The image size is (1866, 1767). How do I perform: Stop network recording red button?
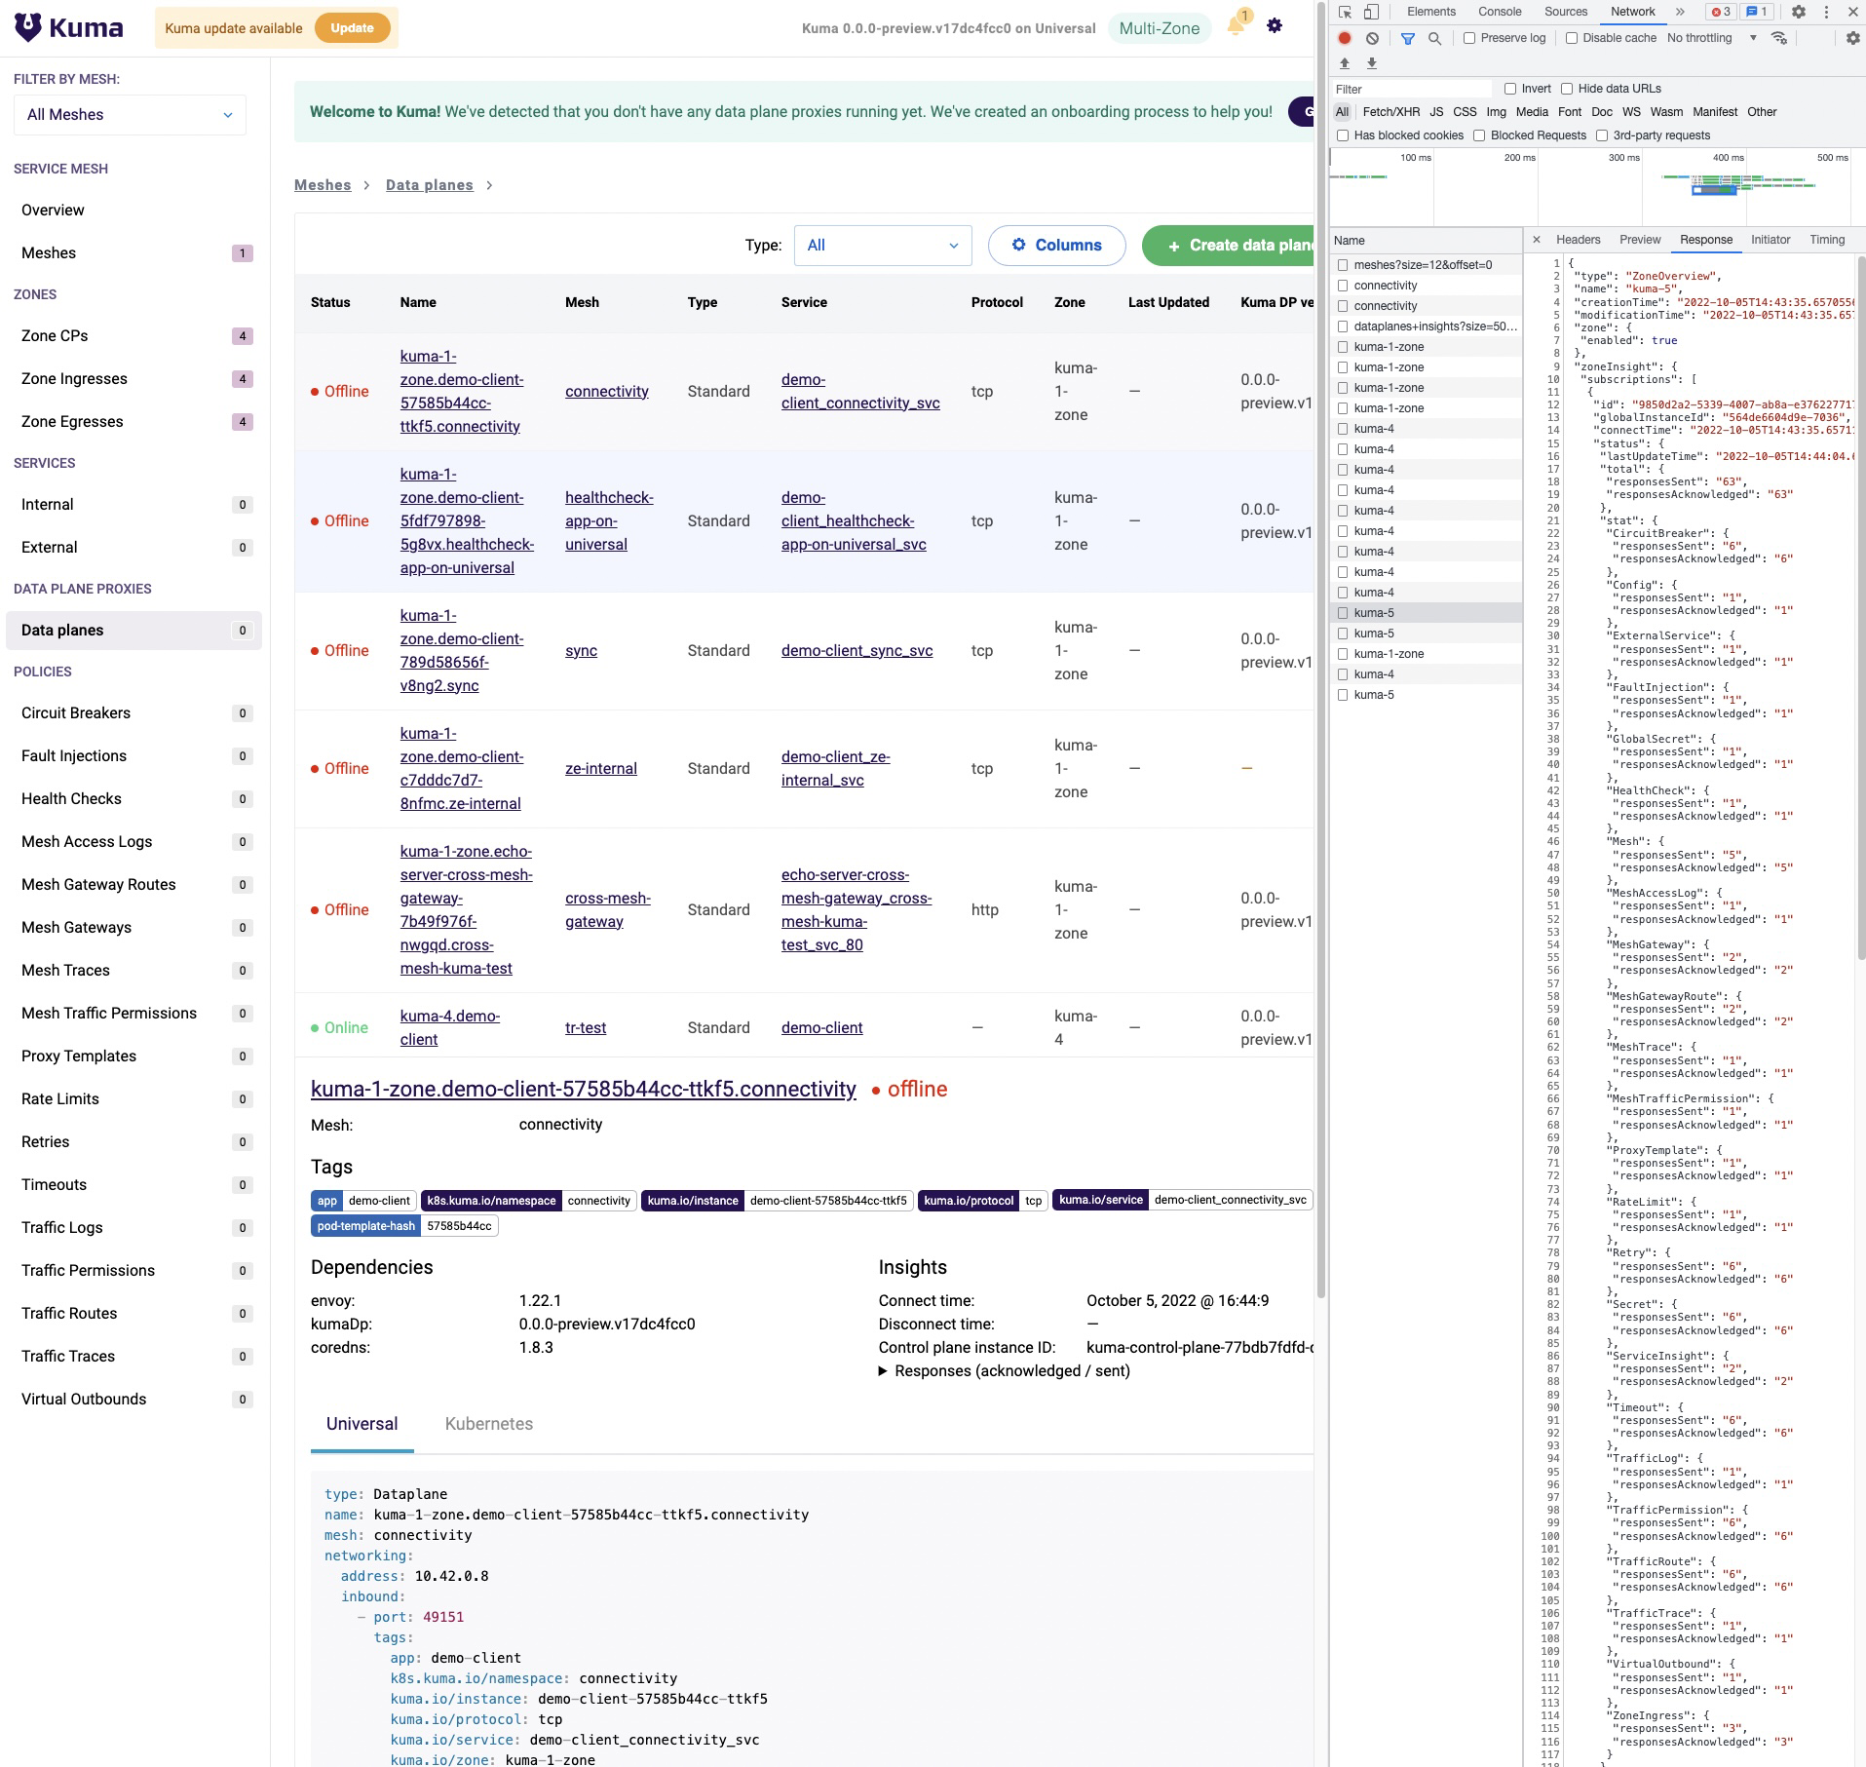pyautogui.click(x=1345, y=38)
